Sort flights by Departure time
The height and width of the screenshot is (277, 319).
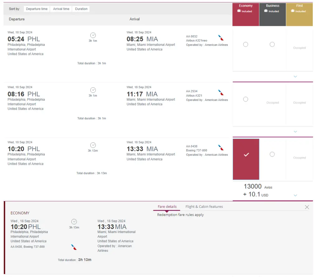[37, 9]
